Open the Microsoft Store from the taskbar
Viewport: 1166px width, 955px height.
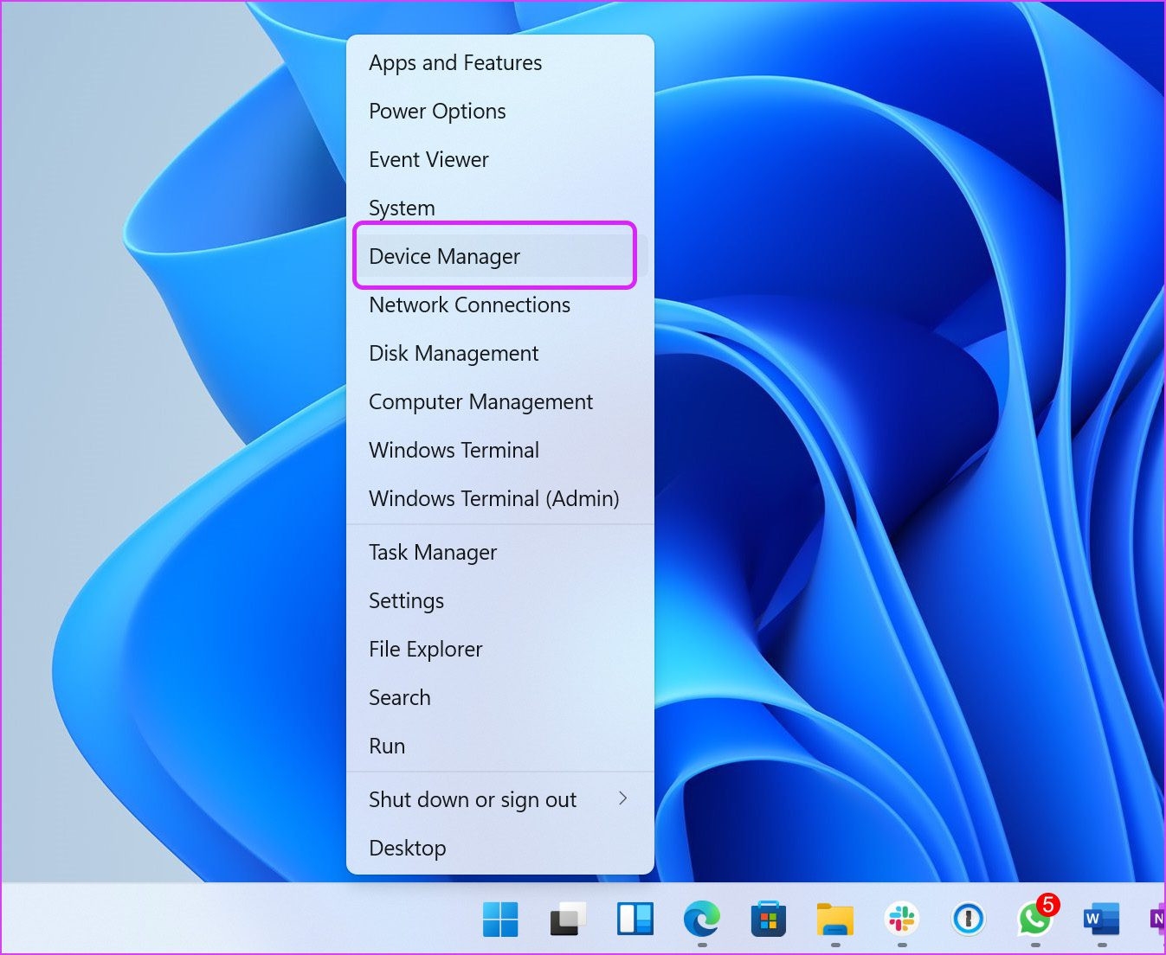[769, 921]
